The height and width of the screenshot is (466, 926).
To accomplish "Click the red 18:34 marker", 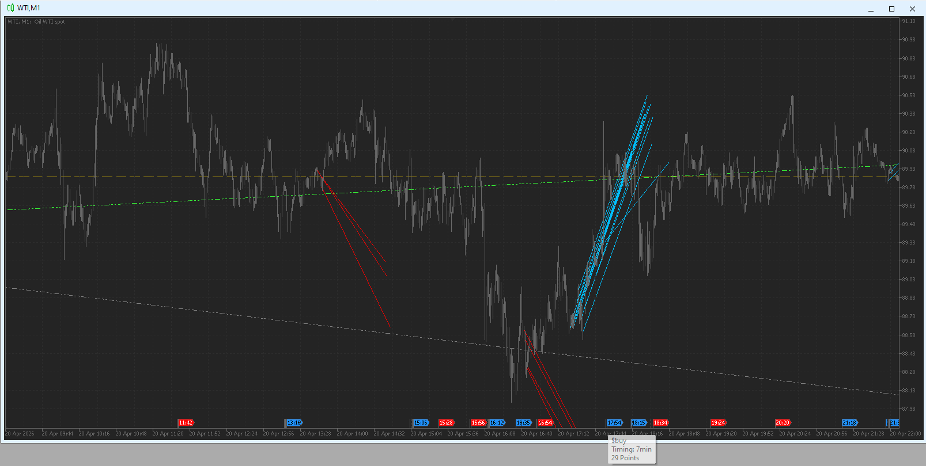I will (660, 423).
